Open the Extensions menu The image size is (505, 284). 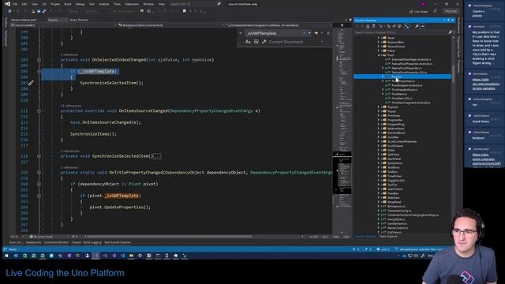point(132,4)
